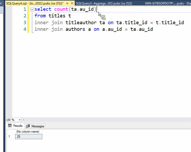Click line number 4 in the gutter
Image resolution: width=191 pixels, height=152 pixels.
coord(25,29)
